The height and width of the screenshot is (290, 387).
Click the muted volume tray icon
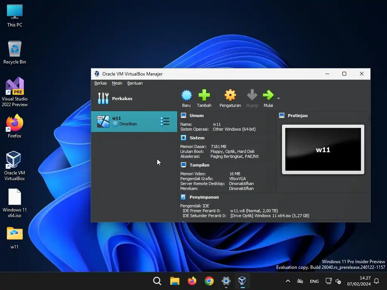coord(338,281)
